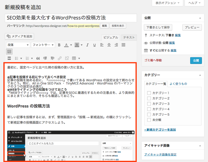Click the highlighted how-to-post-wordpress slug
The width and height of the screenshot is (208, 162).
tap(84, 26)
